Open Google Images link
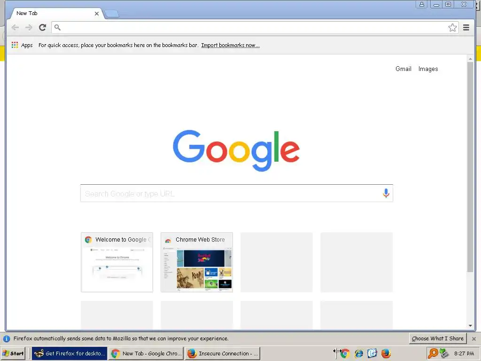This screenshot has height=361, width=481. tap(428, 69)
